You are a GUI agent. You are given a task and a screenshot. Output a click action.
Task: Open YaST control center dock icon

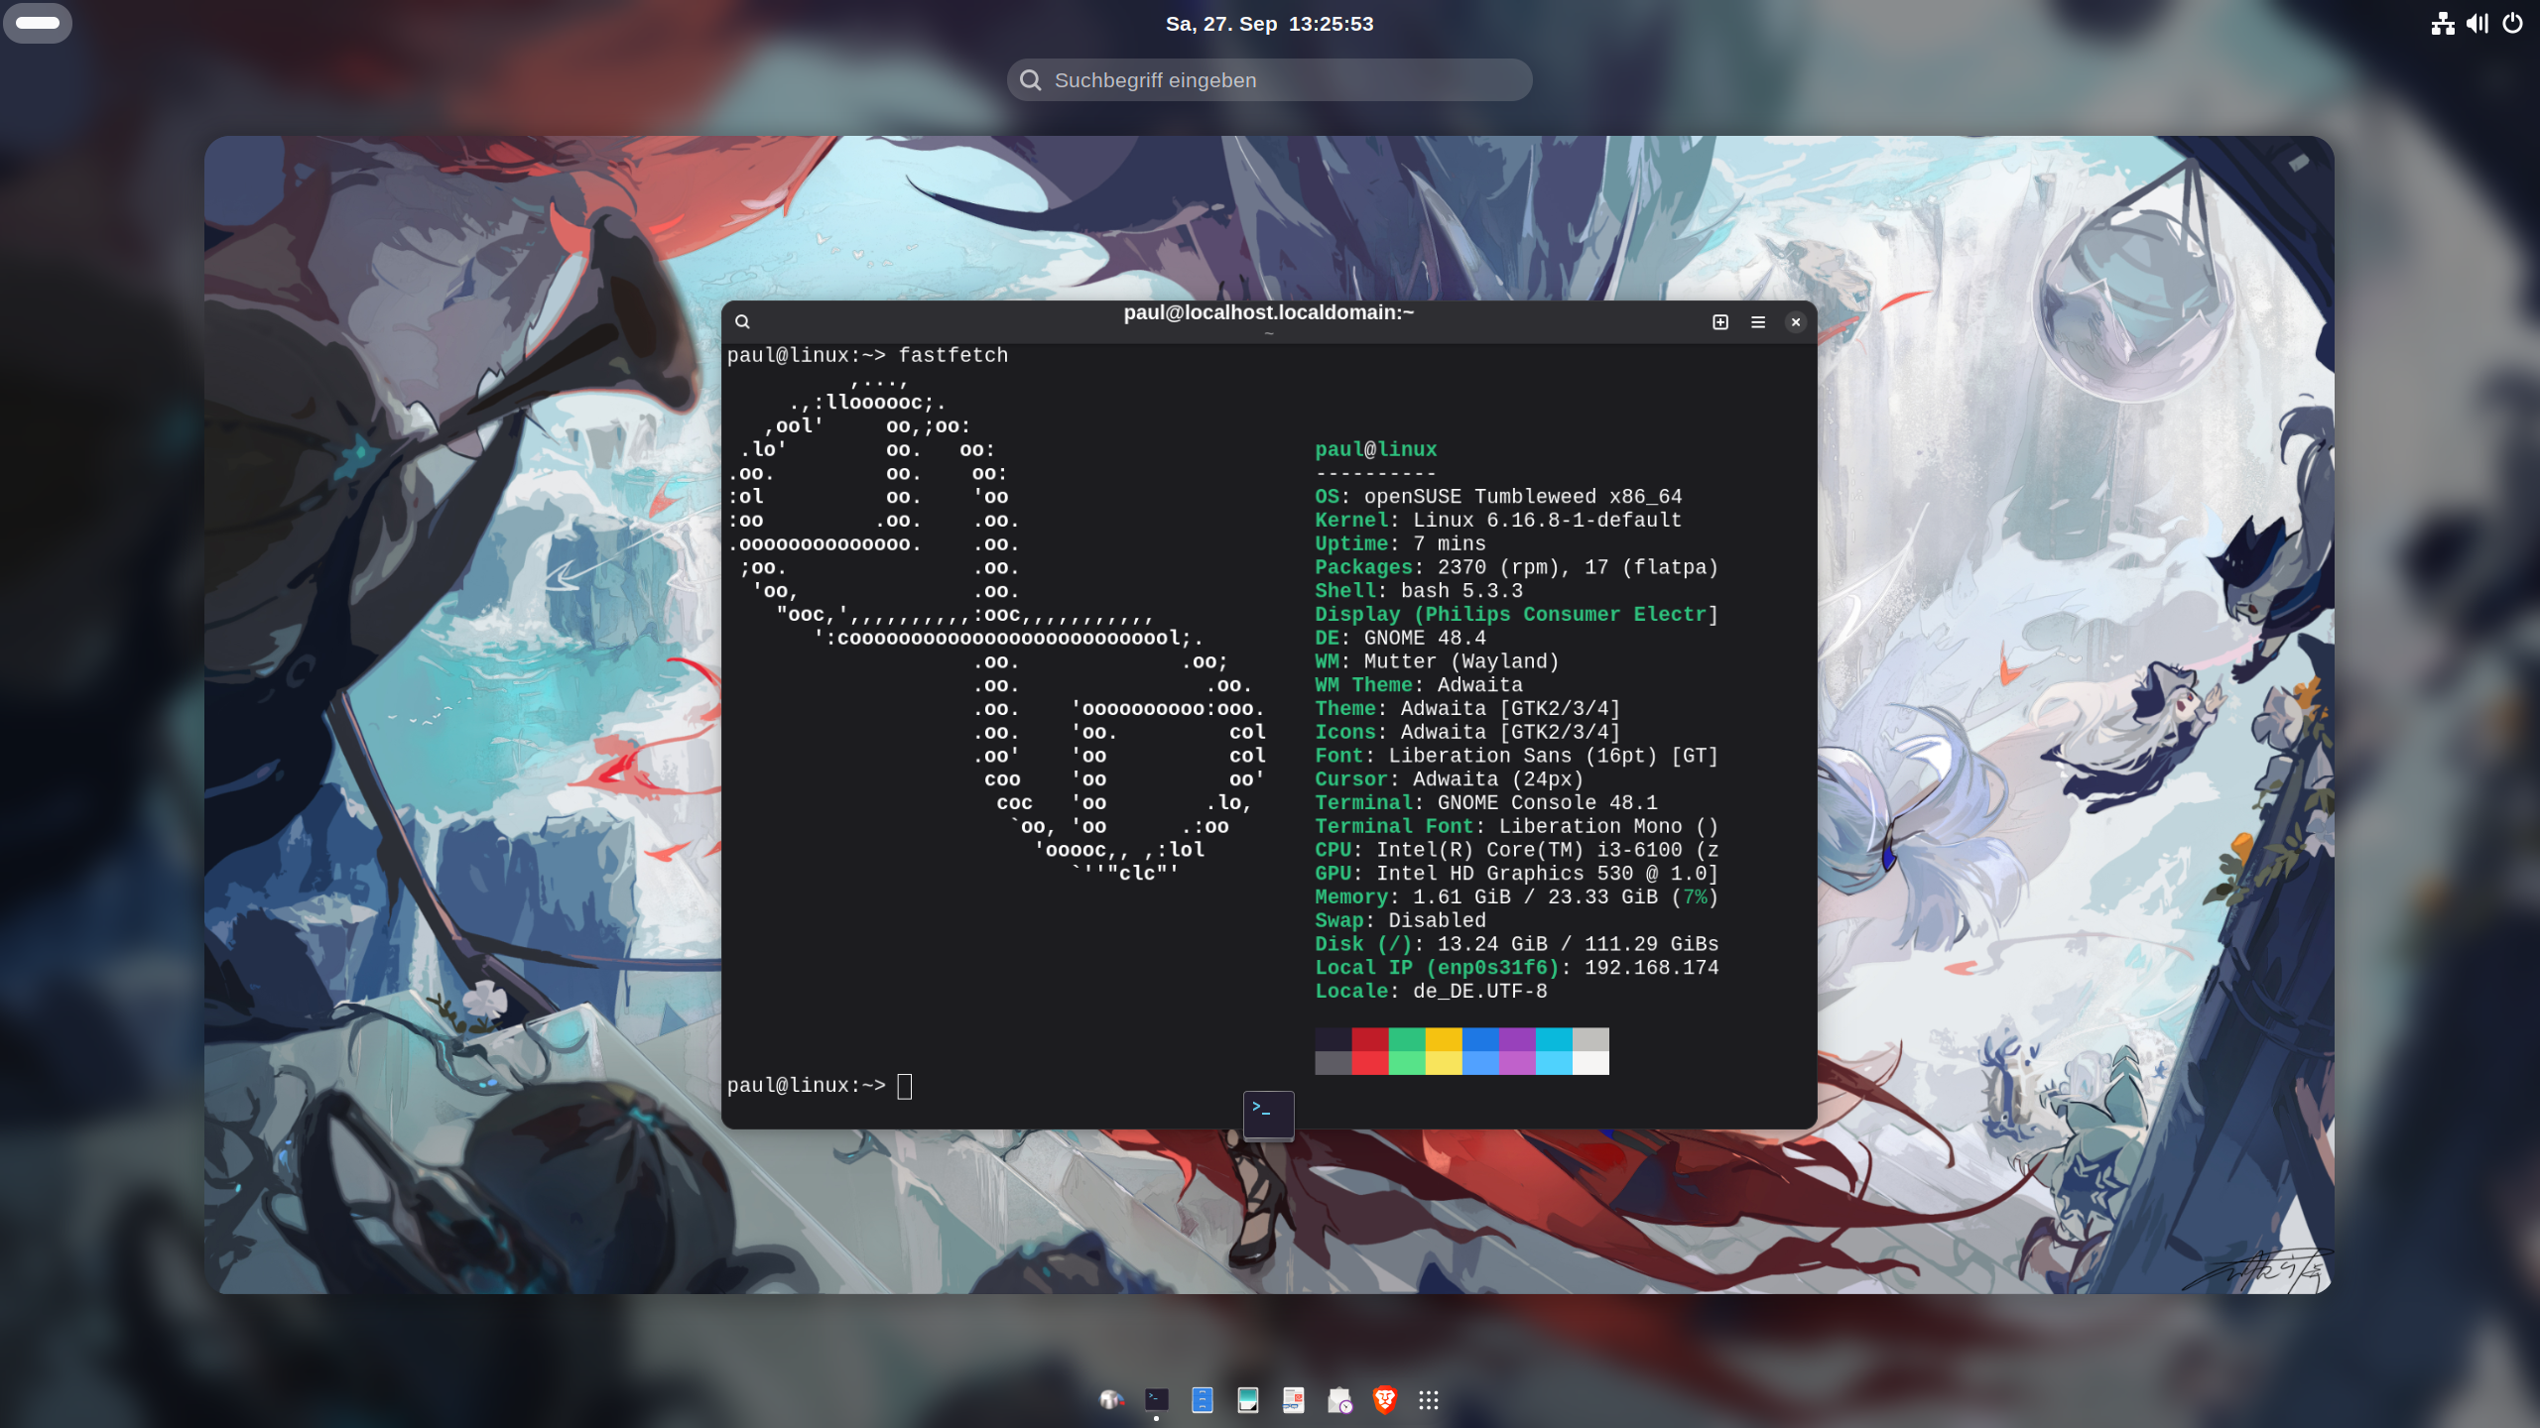(1110, 1399)
